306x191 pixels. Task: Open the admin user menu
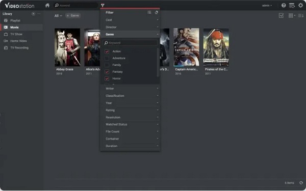pos(267,6)
